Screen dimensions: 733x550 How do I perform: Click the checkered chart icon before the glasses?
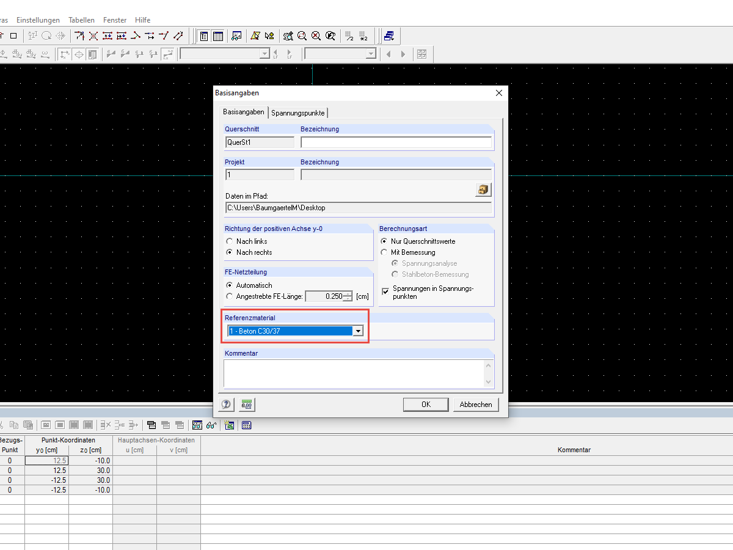tap(197, 425)
